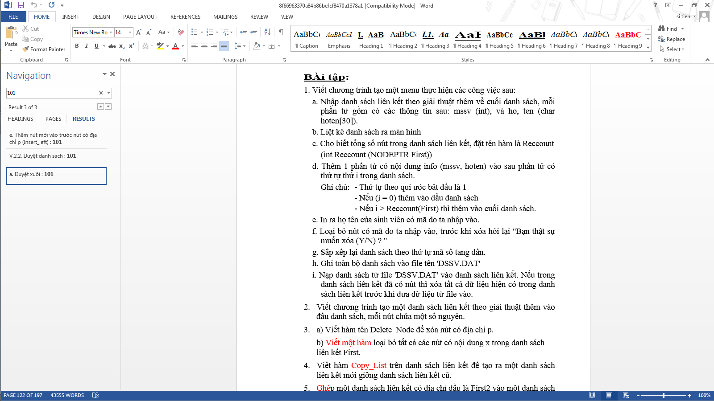
Task: Open the font size dropdown
Action: tap(130, 32)
